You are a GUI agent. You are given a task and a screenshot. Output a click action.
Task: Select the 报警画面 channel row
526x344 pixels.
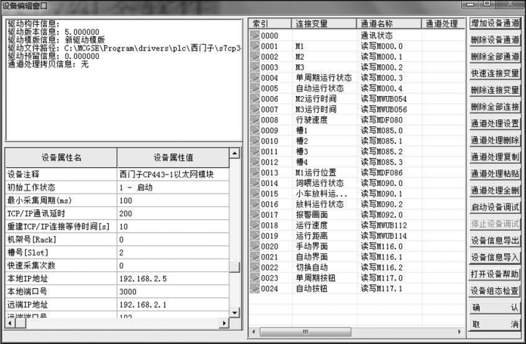(x=357, y=215)
